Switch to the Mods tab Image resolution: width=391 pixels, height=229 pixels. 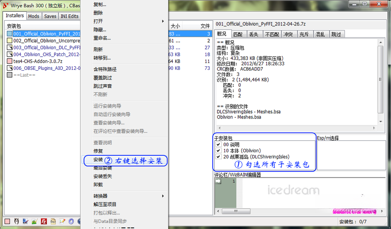point(34,16)
